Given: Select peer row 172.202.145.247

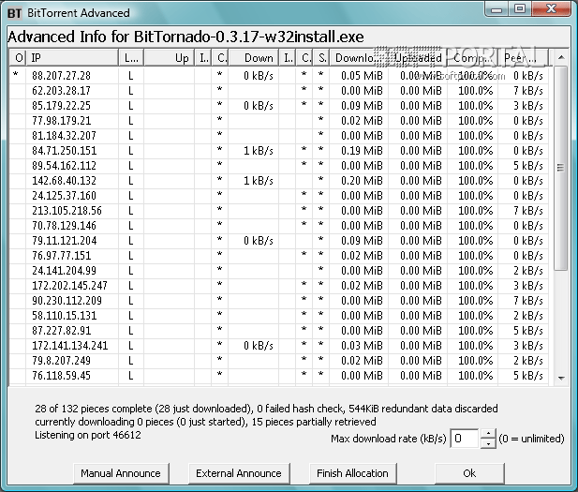Looking at the screenshot, I should [x=279, y=286].
